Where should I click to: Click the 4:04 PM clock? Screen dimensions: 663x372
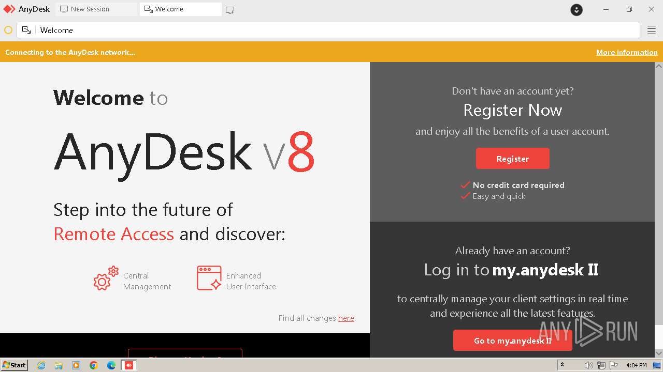pos(636,365)
